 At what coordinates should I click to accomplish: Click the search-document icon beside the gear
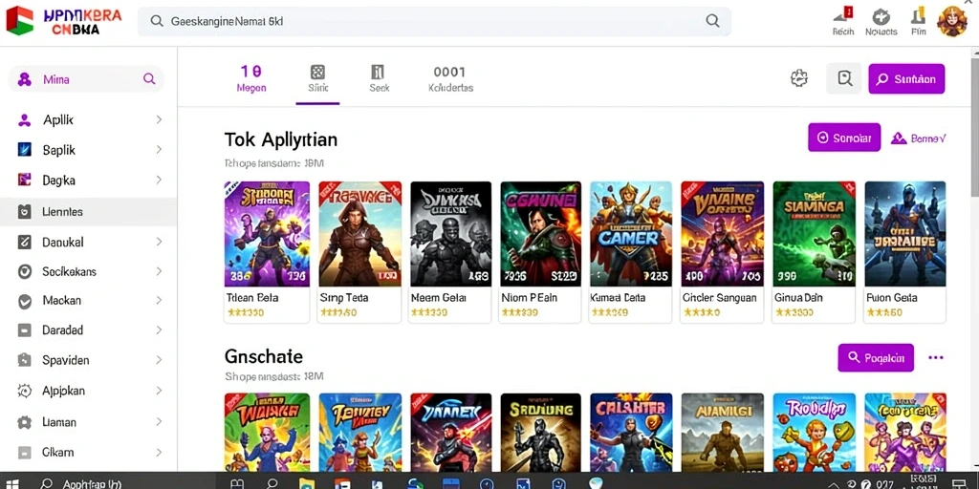click(844, 78)
